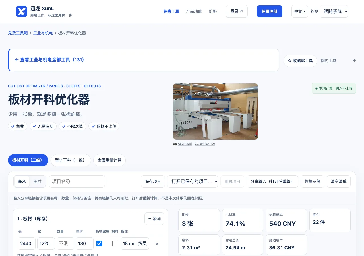Click the 宽 field showing 1220
This screenshot has height=256, width=364.
pos(46,243)
